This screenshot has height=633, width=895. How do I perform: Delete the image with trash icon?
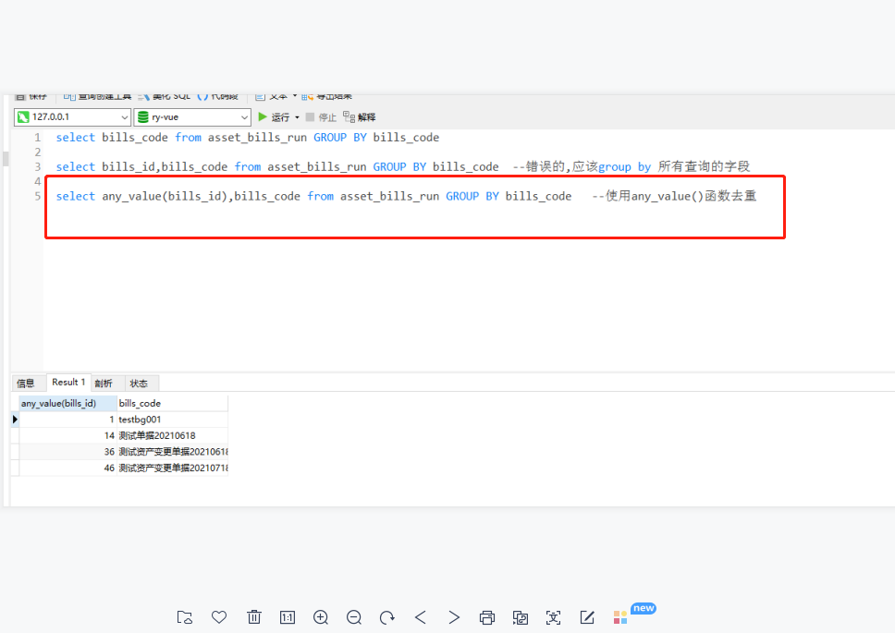coord(254,617)
